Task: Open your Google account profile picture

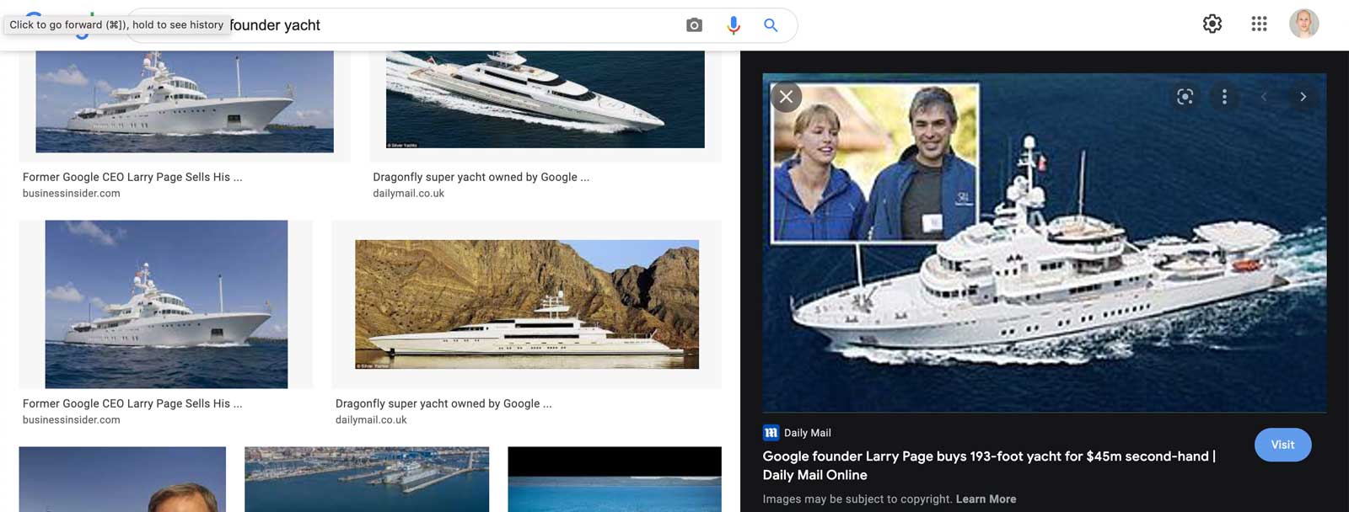Action: tap(1303, 23)
